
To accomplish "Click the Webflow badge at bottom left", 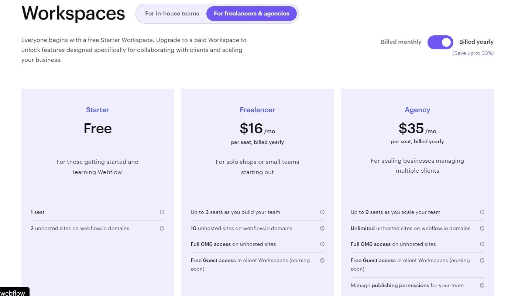I will pos(13,293).
